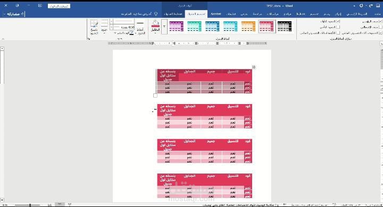Toggle the Header Row checkbox

pyautogui.click(x=380, y=21)
